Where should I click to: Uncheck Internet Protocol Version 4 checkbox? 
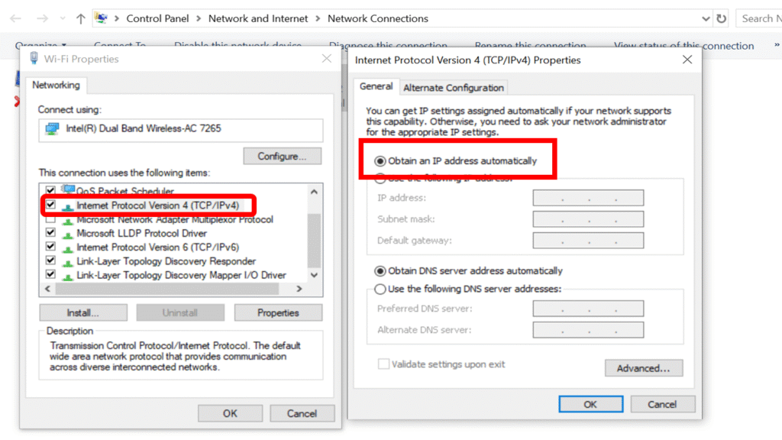coord(50,205)
